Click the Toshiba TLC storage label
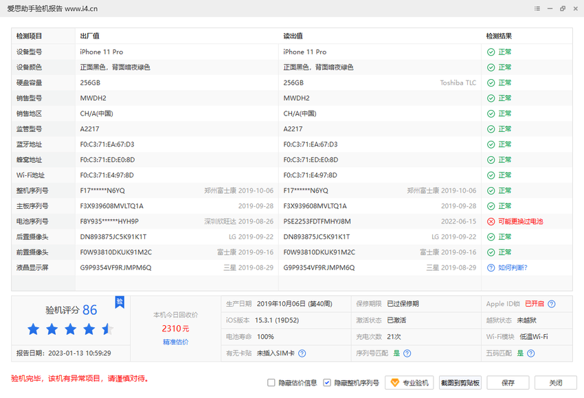 point(458,82)
